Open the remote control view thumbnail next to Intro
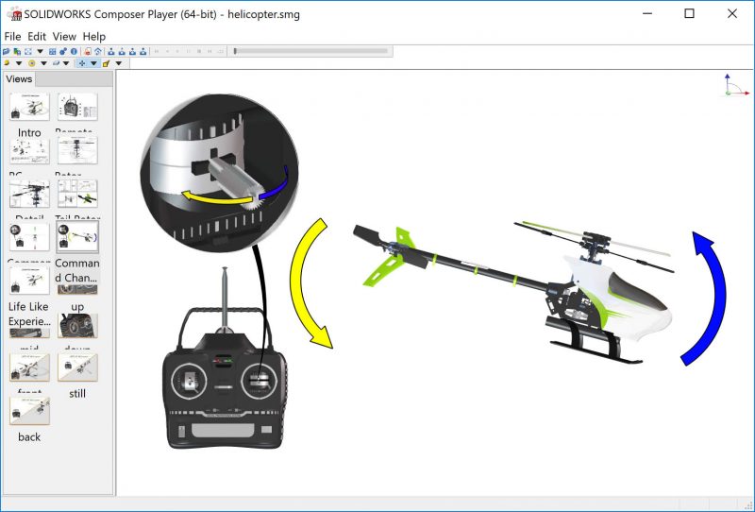The height and width of the screenshot is (512, 755). (77, 107)
